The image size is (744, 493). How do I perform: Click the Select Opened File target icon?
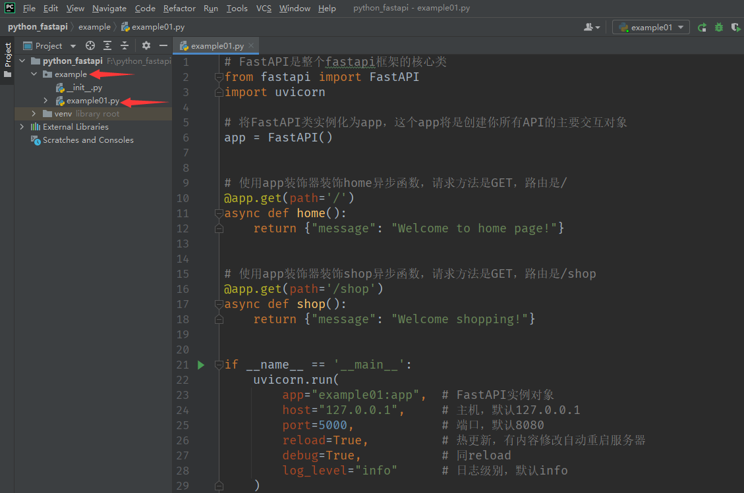(x=90, y=46)
